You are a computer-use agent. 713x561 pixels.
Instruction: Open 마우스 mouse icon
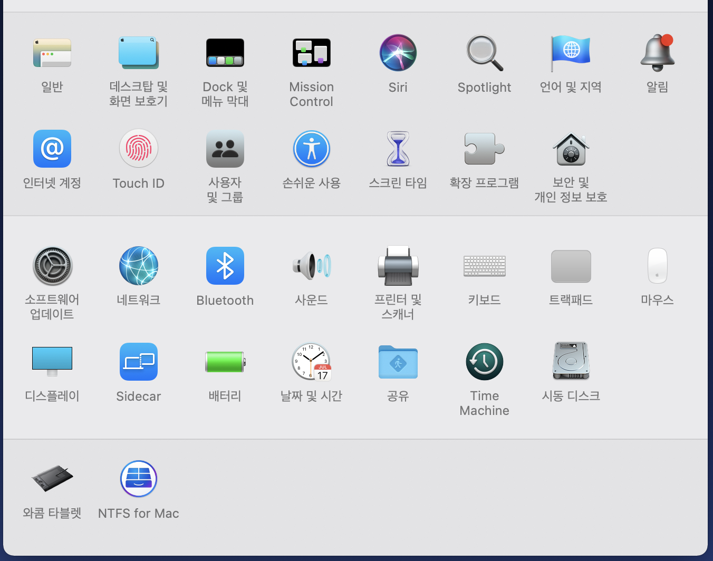pyautogui.click(x=658, y=266)
